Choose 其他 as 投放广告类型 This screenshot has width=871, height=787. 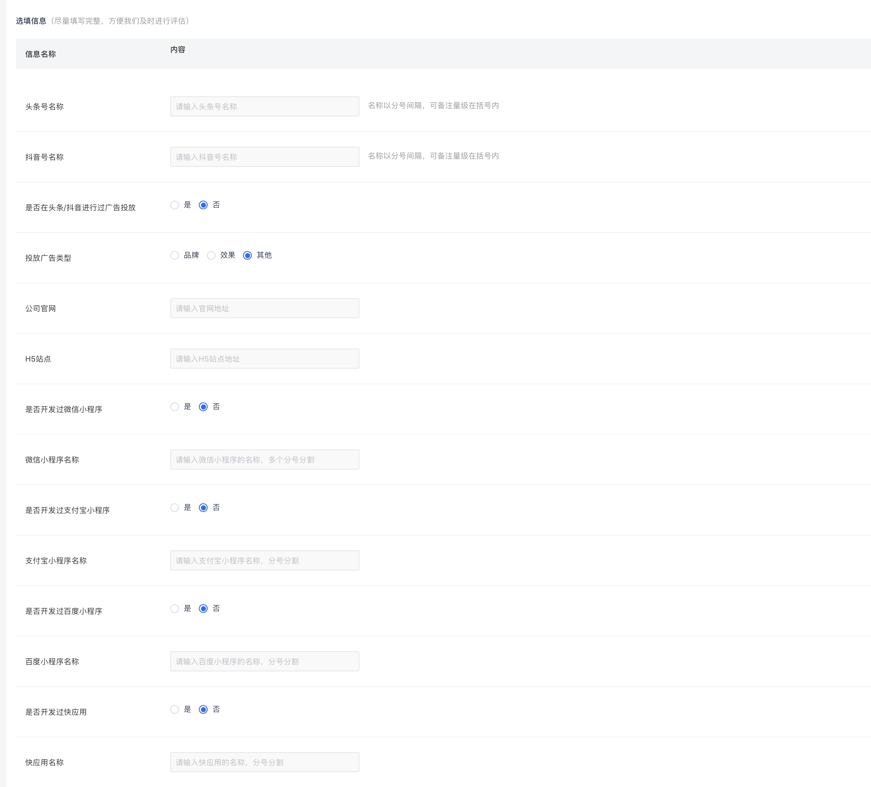pyautogui.click(x=247, y=256)
